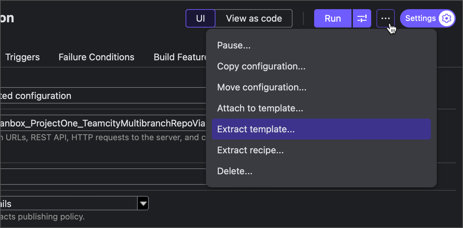Choose Pause from the menu
Screen dimensions: 463x228
coord(233,45)
